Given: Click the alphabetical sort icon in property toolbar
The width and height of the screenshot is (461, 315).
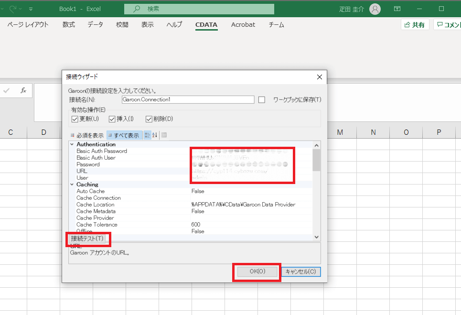Looking at the screenshot, I should pyautogui.click(x=154, y=135).
